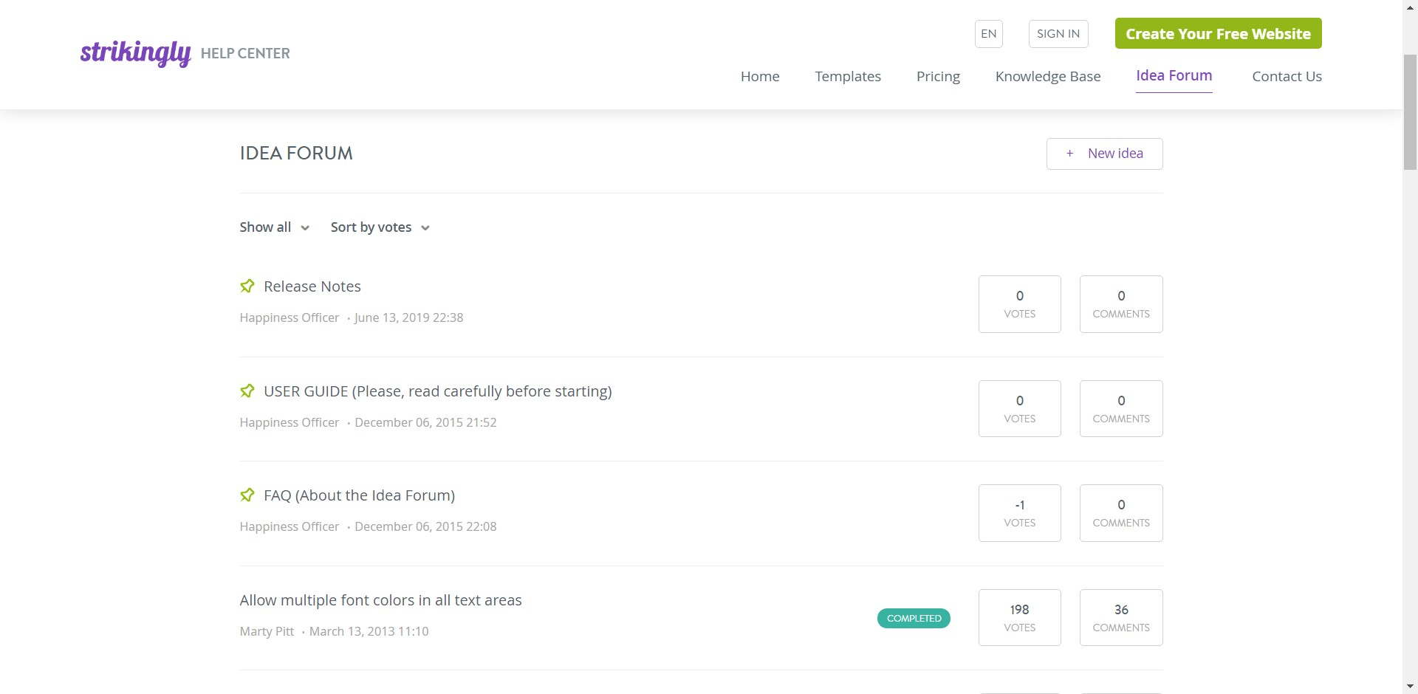This screenshot has width=1418, height=694.
Task: Click the COMPLETED status badge
Action: [x=913, y=618]
